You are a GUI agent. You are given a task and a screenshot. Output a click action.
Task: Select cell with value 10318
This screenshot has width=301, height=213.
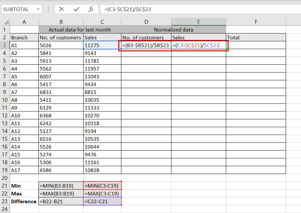(x=102, y=123)
